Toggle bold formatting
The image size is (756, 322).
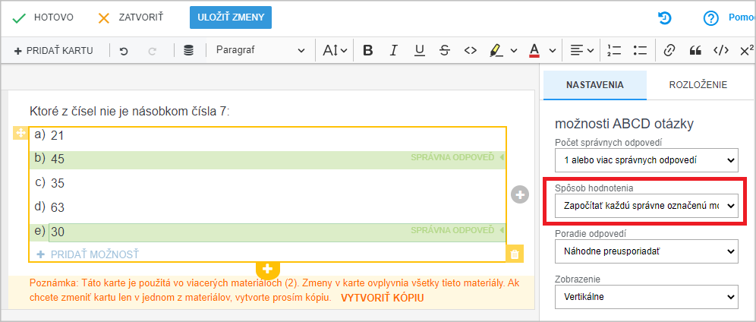368,50
